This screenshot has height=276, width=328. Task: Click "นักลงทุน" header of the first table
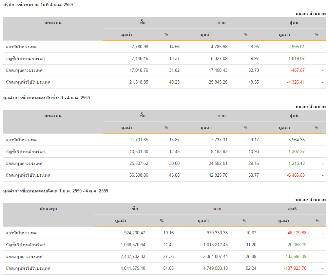[53, 23]
